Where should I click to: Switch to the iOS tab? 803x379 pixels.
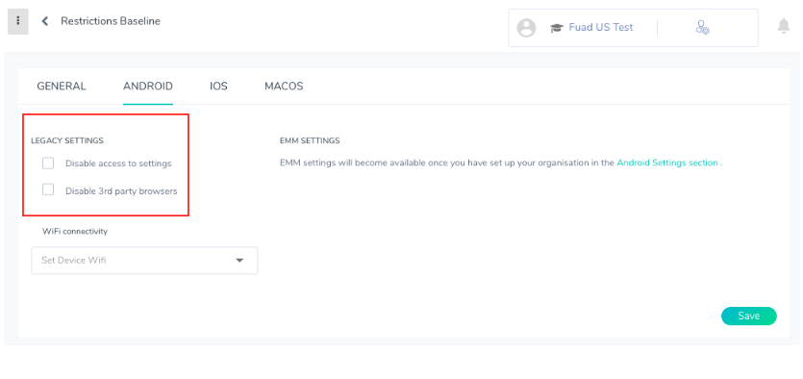coord(218,86)
